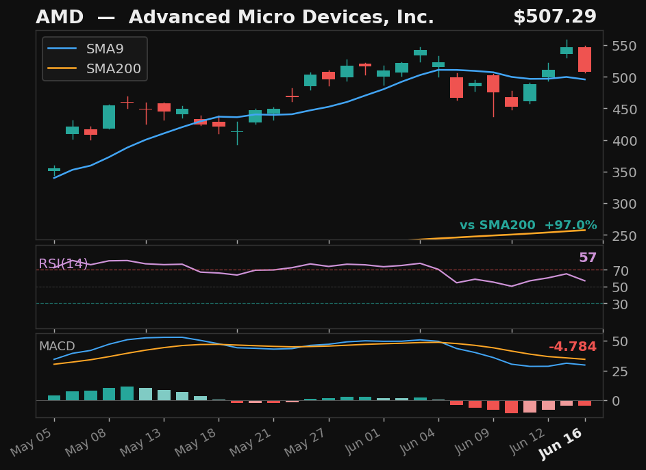646x470 pixels.
Task: Click the 'vs SMA200 +97.0%' annotation
Action: 528,225
